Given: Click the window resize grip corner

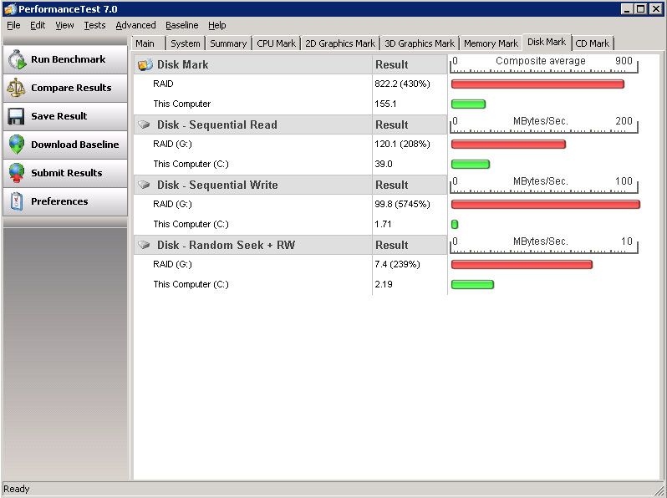Looking at the screenshot, I should pos(659,490).
